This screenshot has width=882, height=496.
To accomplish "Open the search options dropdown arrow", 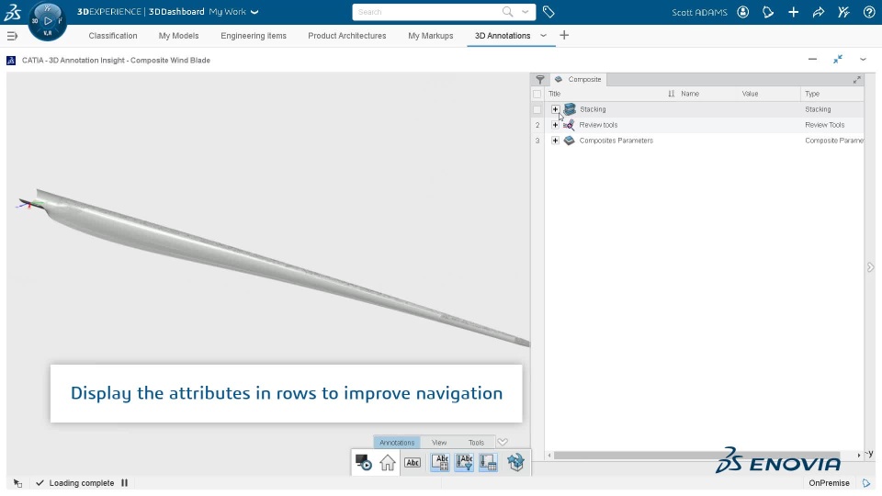I will [x=526, y=12].
